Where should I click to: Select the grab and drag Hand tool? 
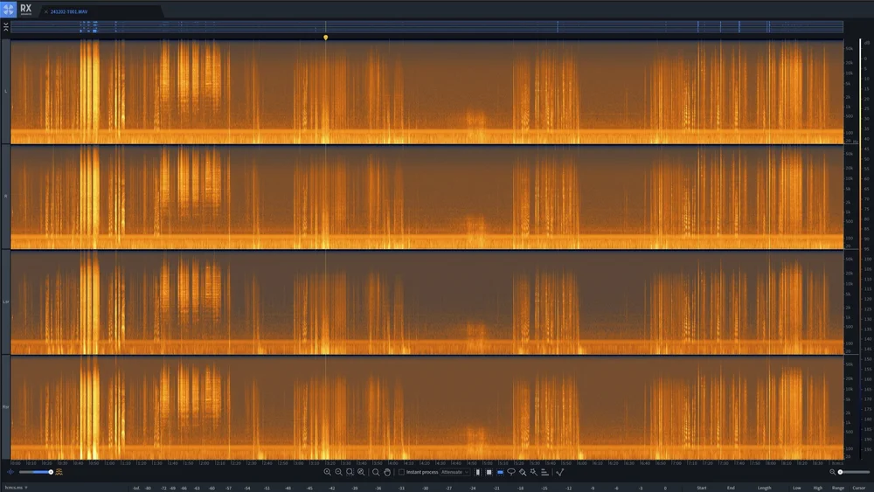(x=387, y=472)
